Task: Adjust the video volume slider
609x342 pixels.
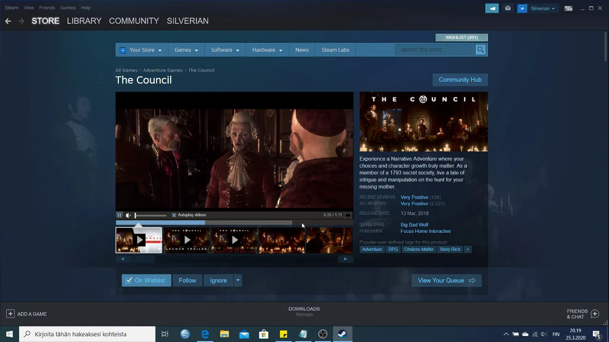Action: pyautogui.click(x=150, y=215)
